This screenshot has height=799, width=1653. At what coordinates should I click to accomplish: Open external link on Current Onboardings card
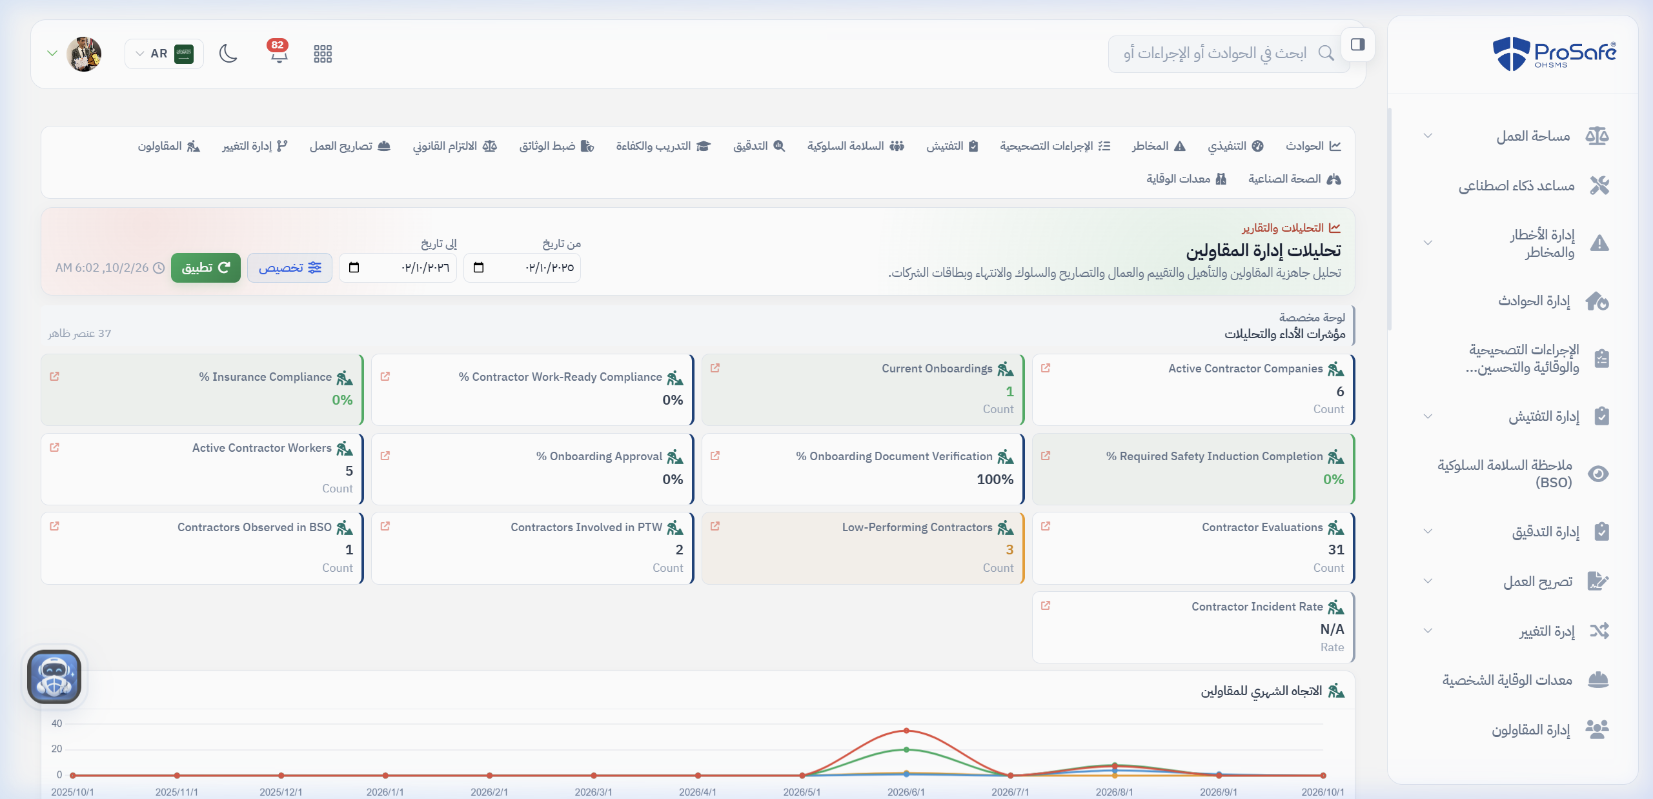(x=715, y=368)
